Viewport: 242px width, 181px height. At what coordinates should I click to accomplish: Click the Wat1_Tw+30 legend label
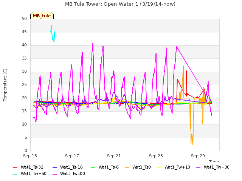217,167
